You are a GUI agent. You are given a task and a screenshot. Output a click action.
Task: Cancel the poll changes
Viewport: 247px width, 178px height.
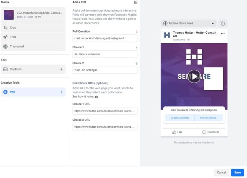(221, 172)
